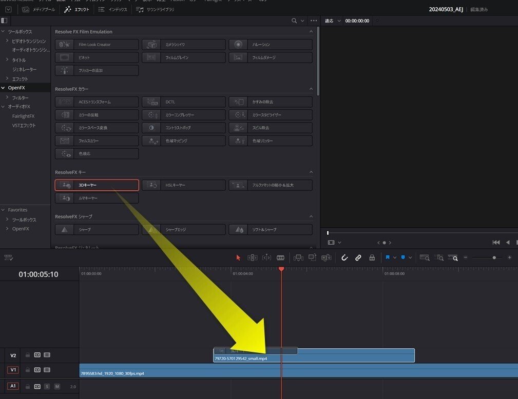Viewport: 518px width, 399px height.
Task: Collapse the ResolveFX カラー section
Action: point(311,89)
